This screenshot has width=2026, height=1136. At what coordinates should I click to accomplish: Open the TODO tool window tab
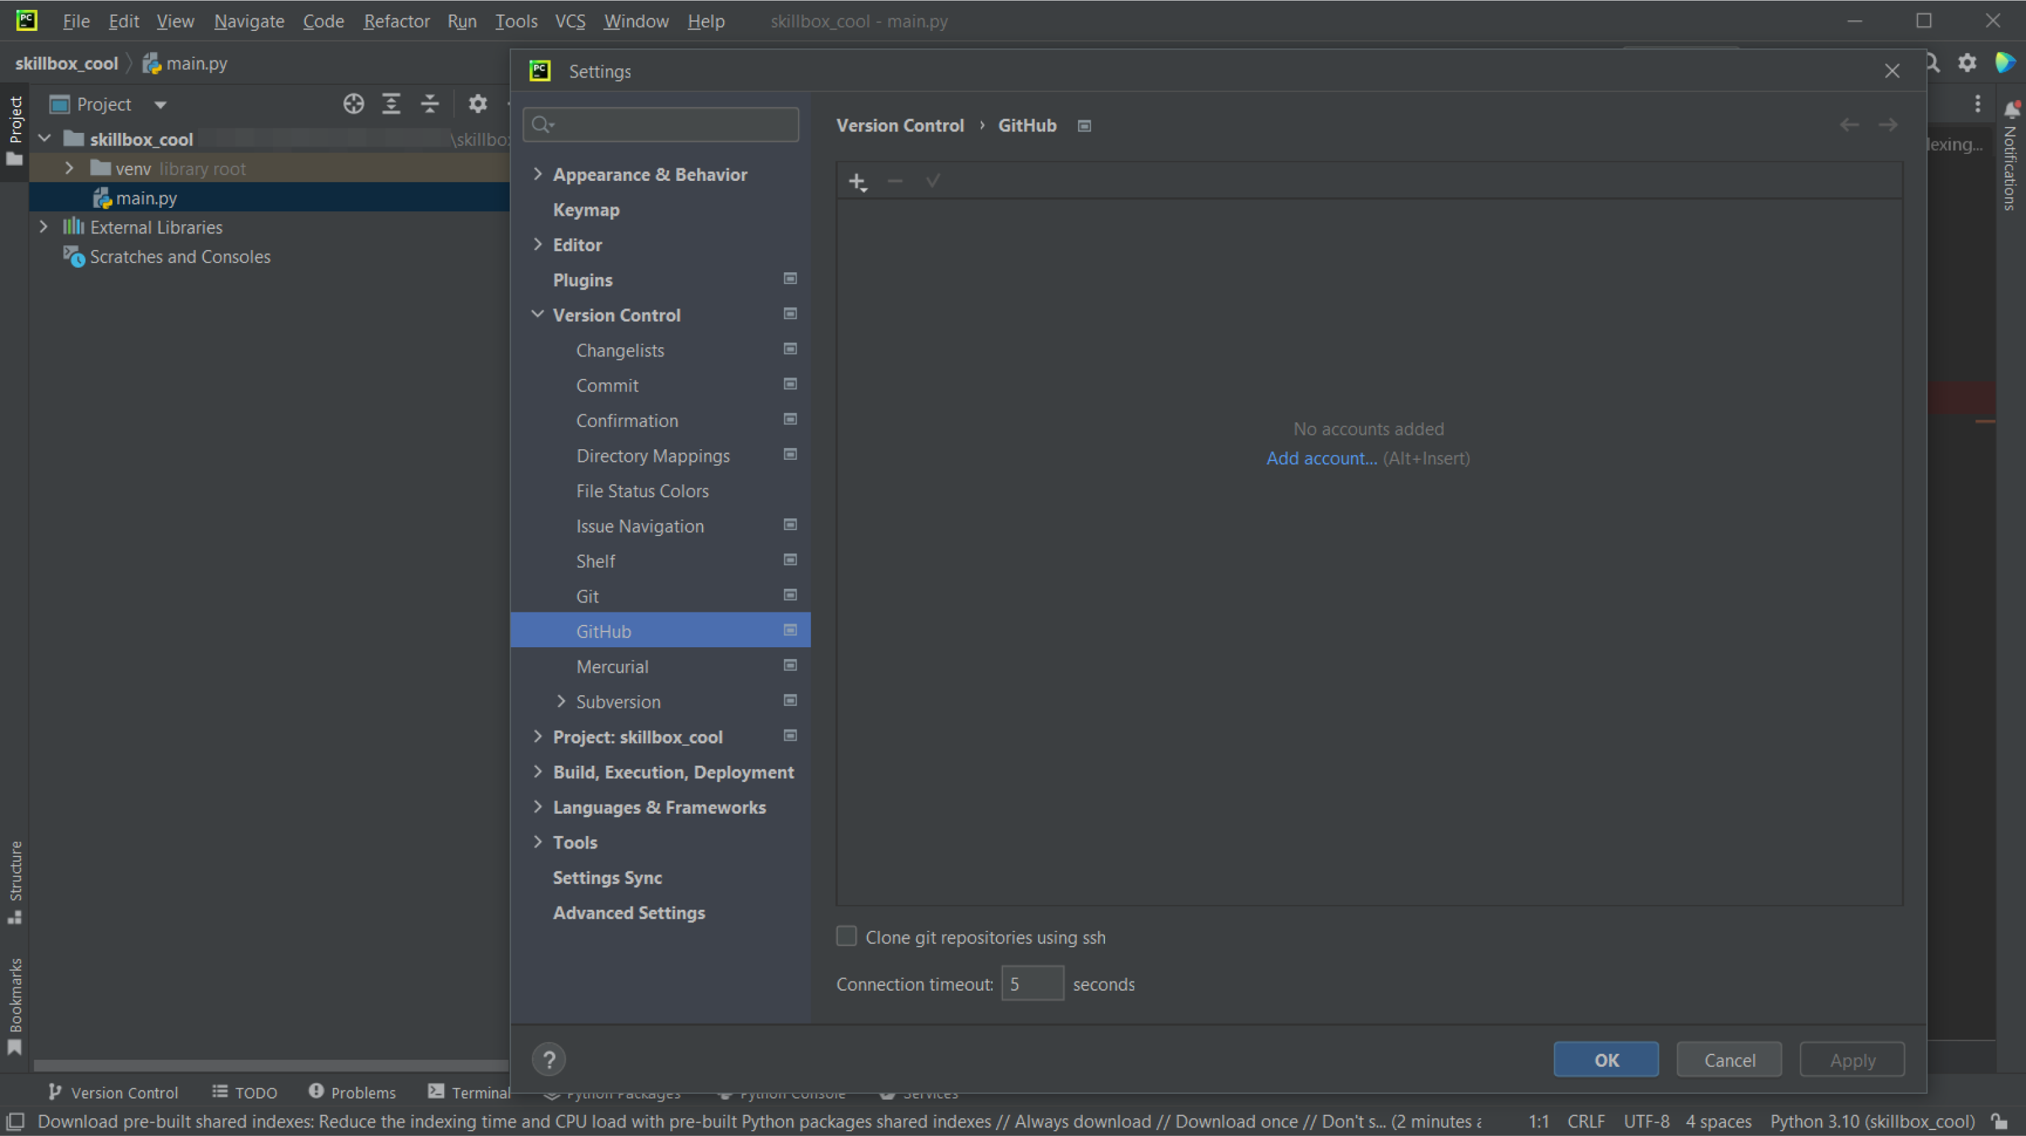click(245, 1093)
